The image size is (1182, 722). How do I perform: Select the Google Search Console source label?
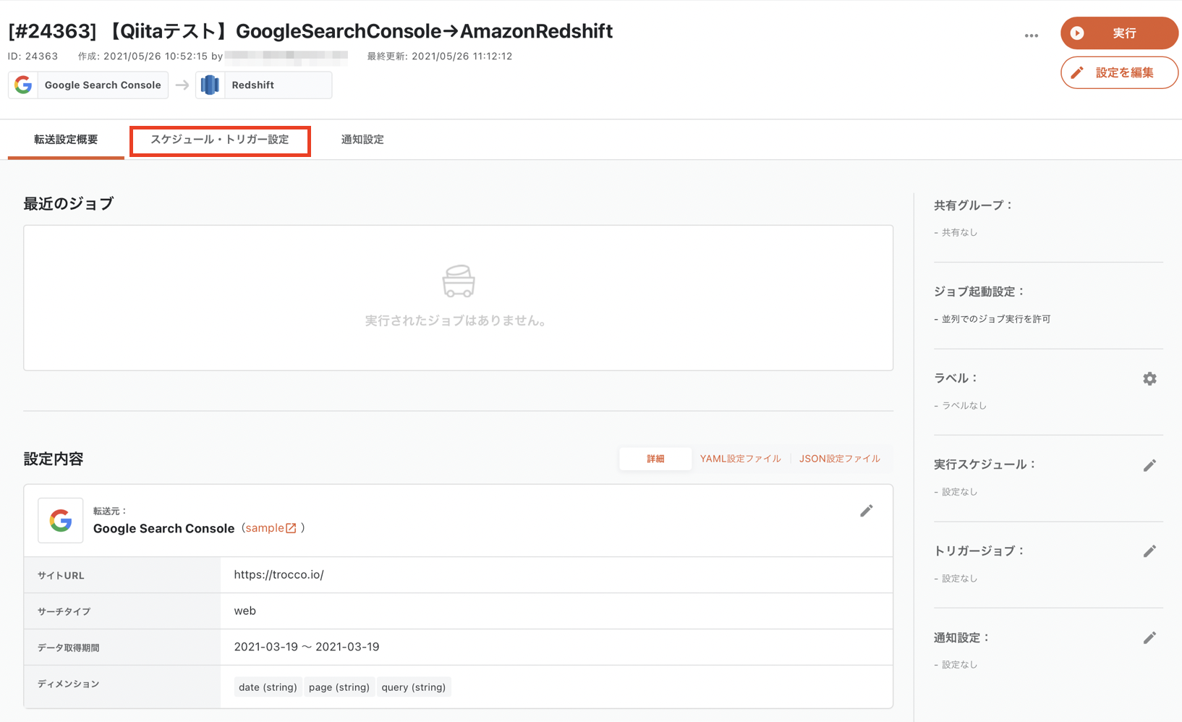[x=103, y=85]
